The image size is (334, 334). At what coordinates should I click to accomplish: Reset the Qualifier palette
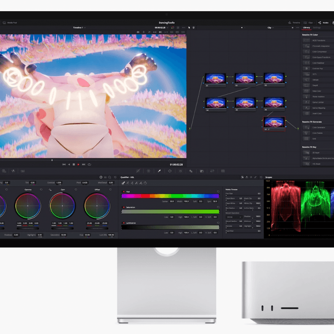(261, 177)
